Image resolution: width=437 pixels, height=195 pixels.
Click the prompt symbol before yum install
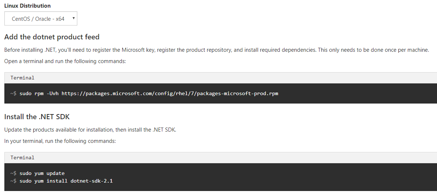coord(13,181)
